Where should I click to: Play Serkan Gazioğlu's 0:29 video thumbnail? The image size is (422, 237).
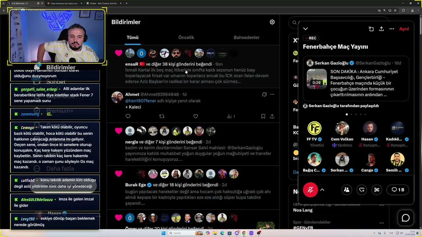coord(316,79)
